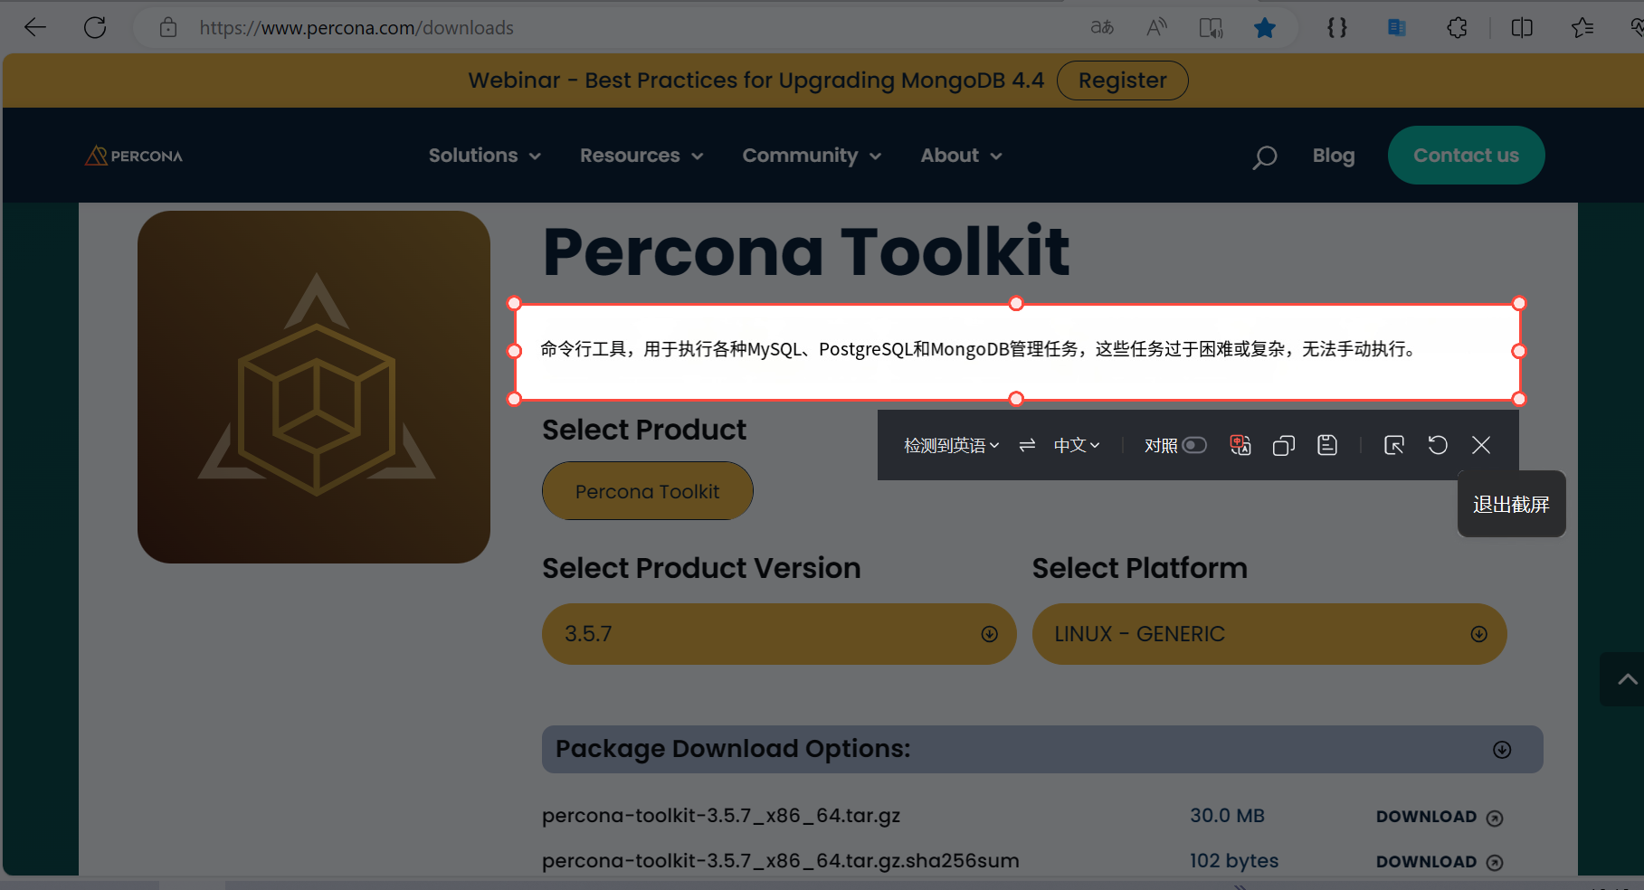Screen dimensions: 1644x890
Task: Click the Percona logo
Action: tap(134, 156)
